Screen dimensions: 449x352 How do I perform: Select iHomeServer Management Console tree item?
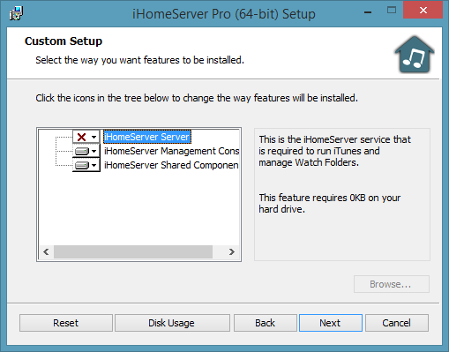171,151
